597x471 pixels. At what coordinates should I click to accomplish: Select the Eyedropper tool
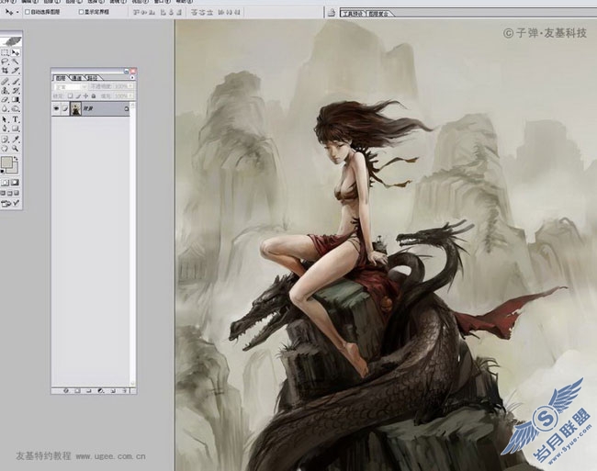pos(16,140)
